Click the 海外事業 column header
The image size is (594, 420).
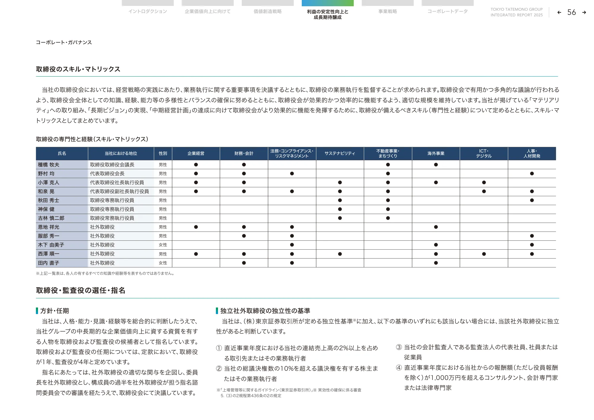436,153
